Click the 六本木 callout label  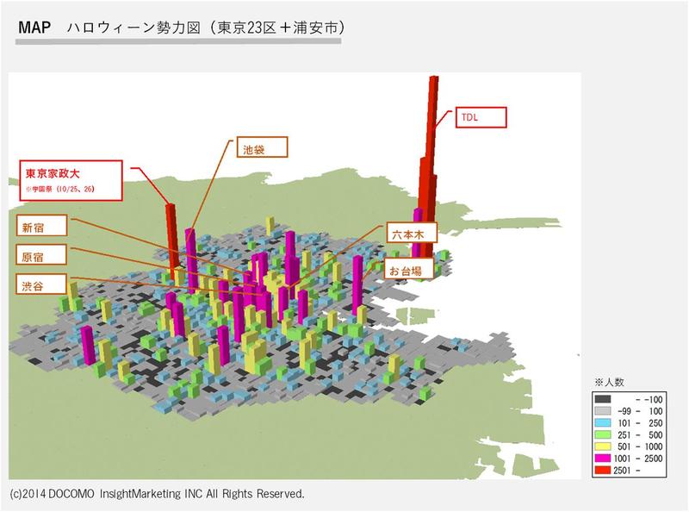411,234
